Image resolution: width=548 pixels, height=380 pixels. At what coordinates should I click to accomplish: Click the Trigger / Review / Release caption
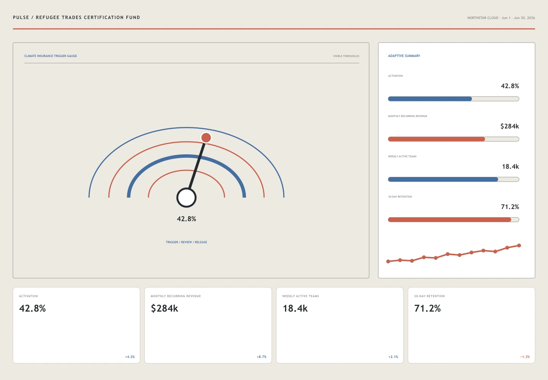point(186,242)
